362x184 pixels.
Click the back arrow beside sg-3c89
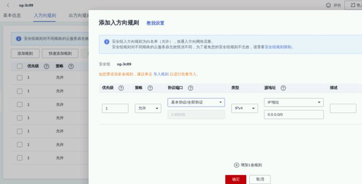pyautogui.click(x=8, y=5)
